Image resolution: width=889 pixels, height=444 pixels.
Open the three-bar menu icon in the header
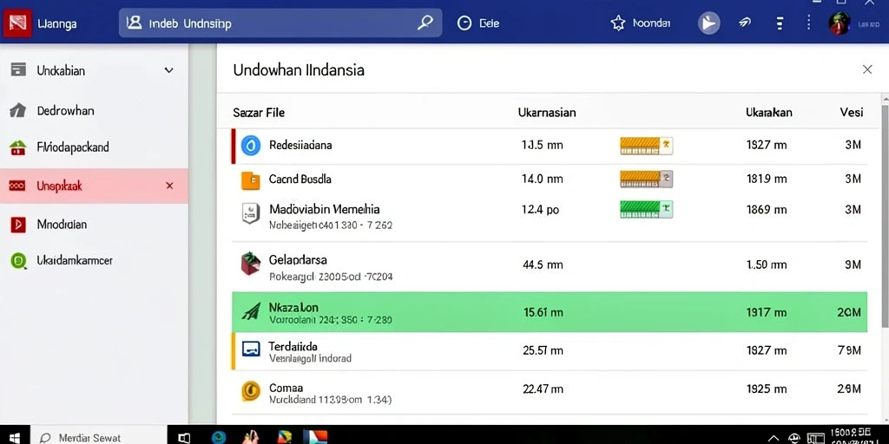(x=780, y=23)
